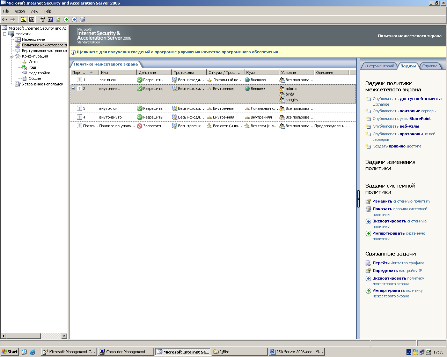This screenshot has height=357, width=447.
Task: Click Опубликовать узлы SharePoint link
Action: point(402,119)
